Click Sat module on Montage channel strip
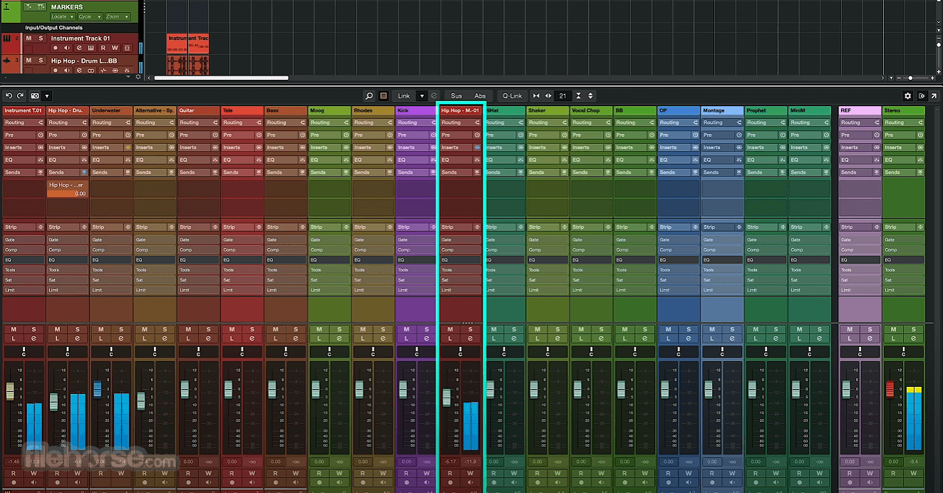Screen dimensions: 943x493 pyautogui.click(x=721, y=280)
